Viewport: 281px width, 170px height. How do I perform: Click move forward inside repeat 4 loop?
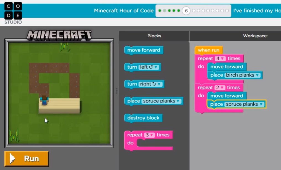point(227,67)
